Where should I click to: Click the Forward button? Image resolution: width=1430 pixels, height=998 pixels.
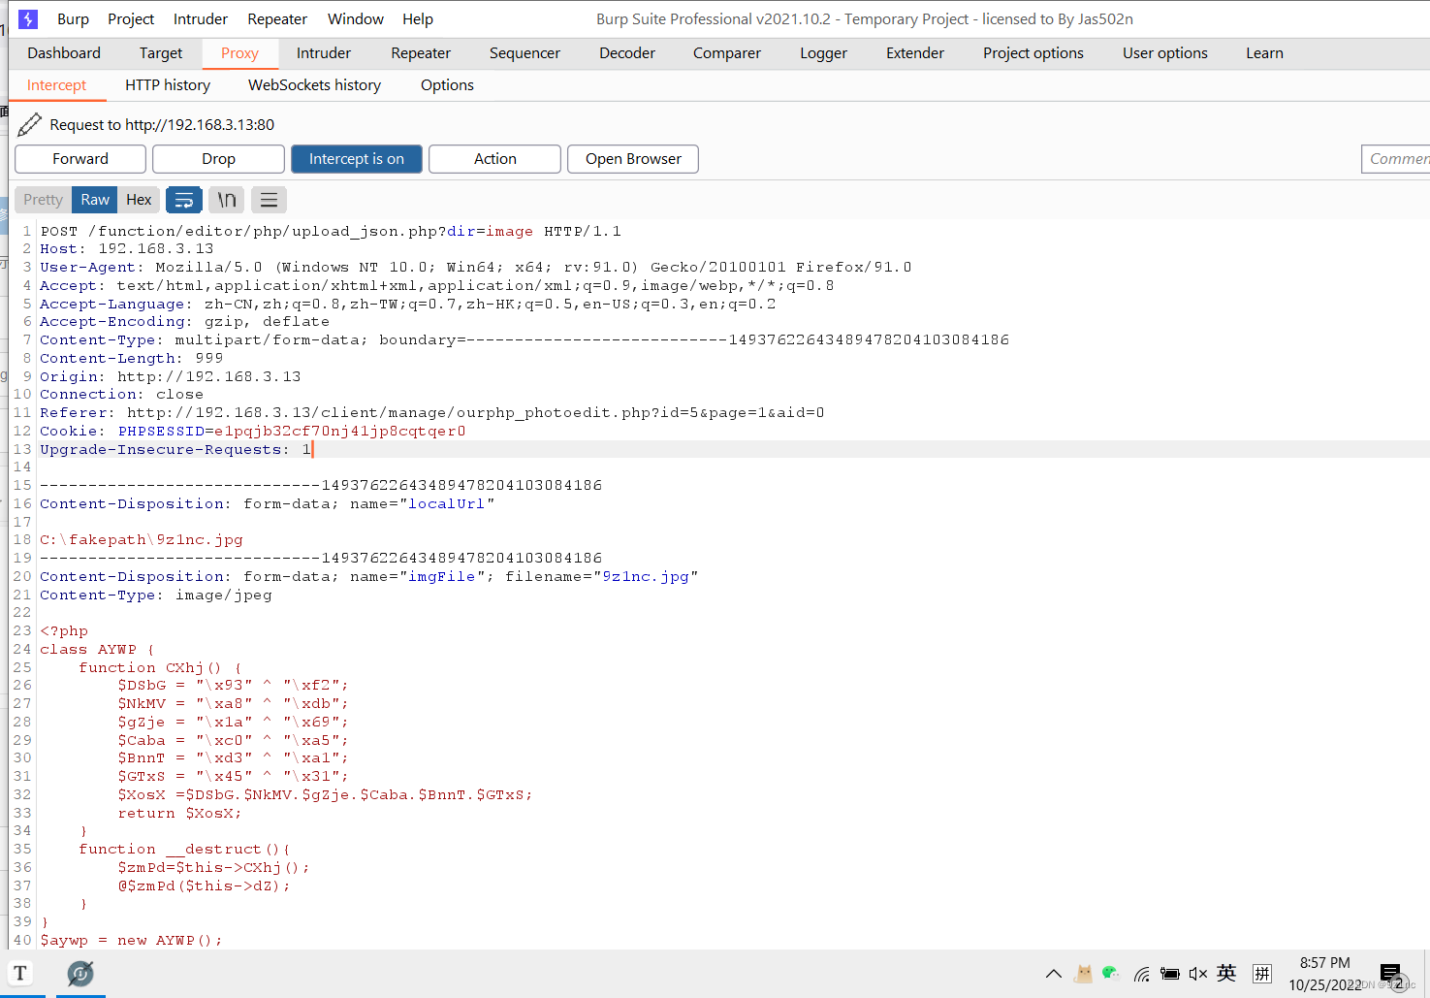coord(80,159)
